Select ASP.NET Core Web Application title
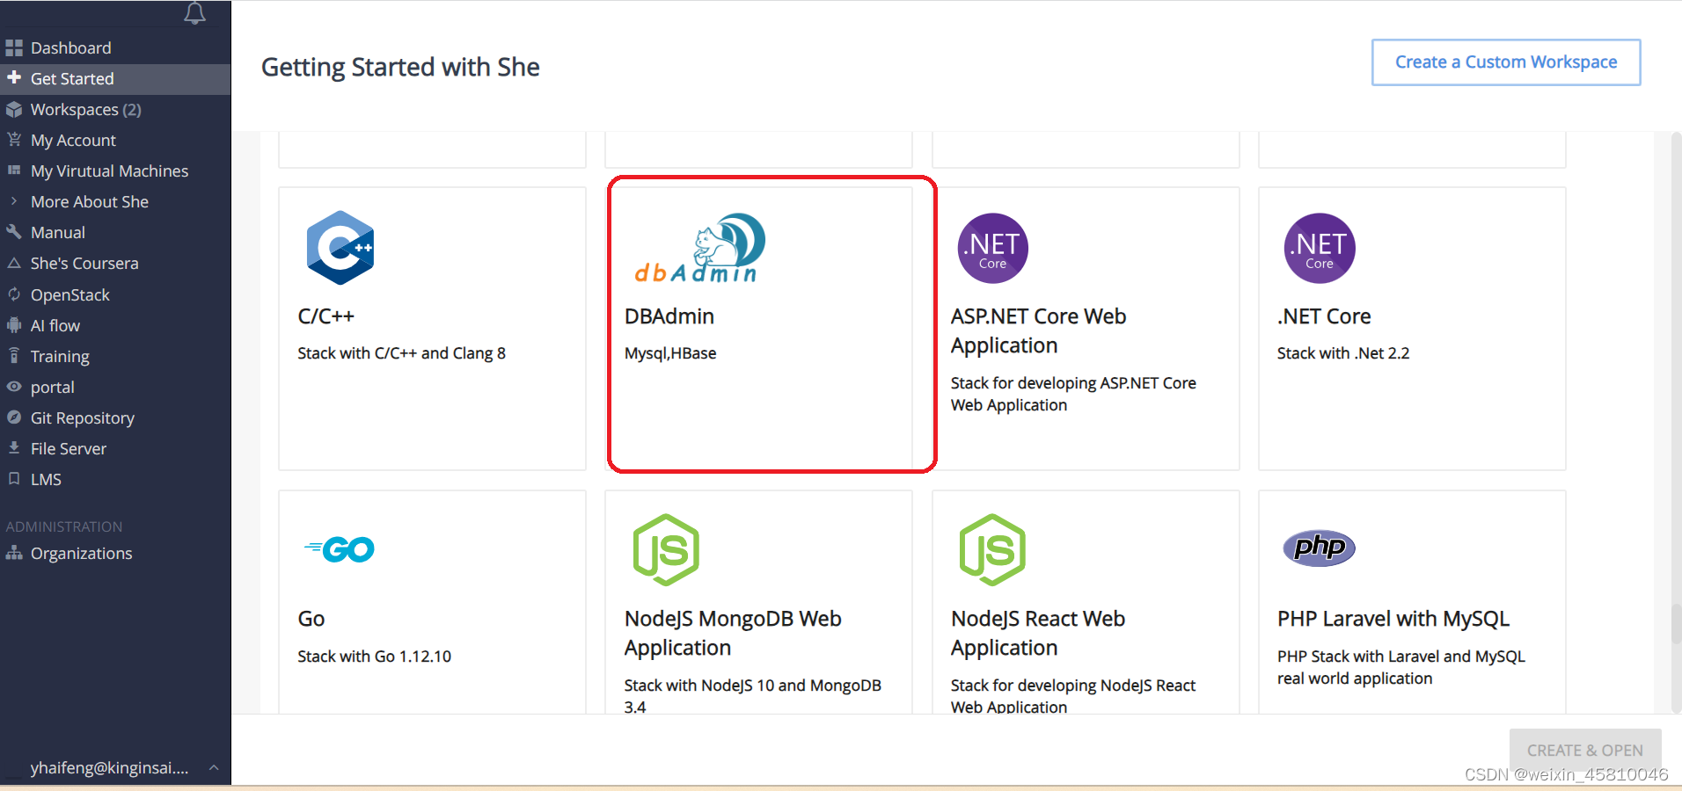The height and width of the screenshot is (791, 1682). (x=1039, y=330)
